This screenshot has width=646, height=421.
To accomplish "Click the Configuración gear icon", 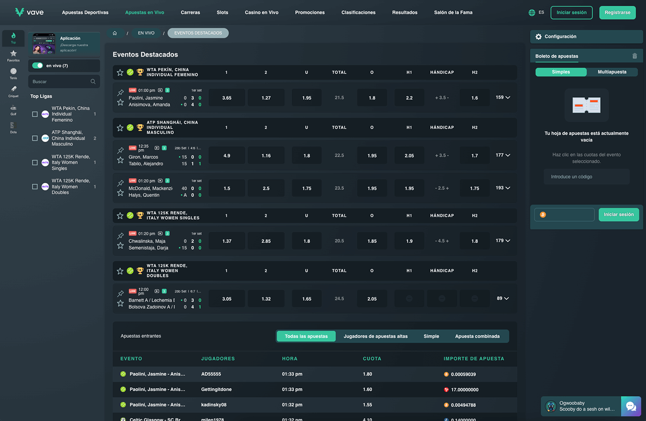I will point(539,37).
